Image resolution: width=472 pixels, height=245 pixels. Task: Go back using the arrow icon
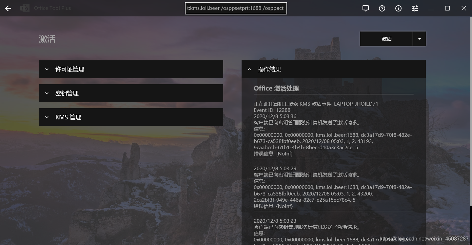pos(8,9)
